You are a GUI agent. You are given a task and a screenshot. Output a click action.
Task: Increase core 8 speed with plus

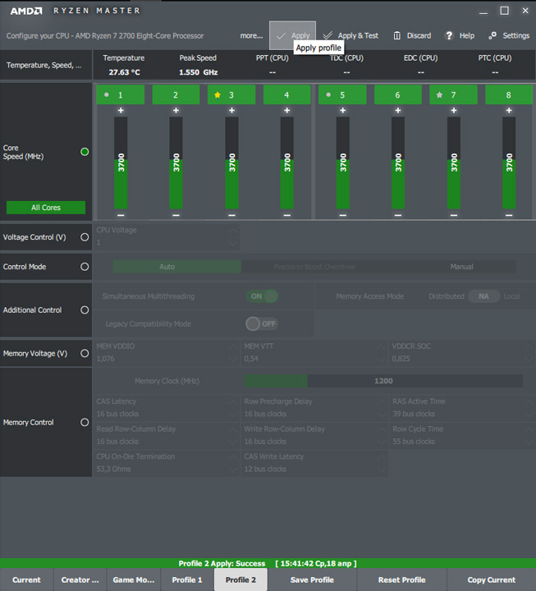click(509, 111)
